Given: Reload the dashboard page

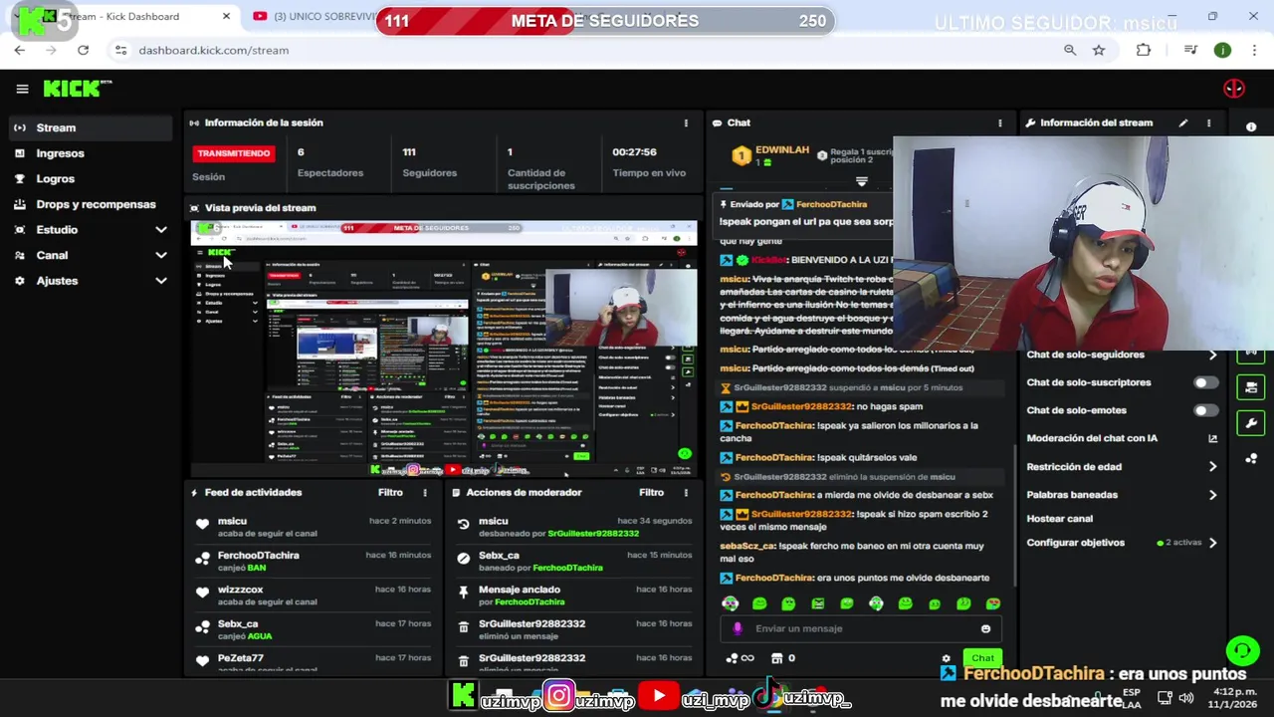Looking at the screenshot, I should point(83,50).
